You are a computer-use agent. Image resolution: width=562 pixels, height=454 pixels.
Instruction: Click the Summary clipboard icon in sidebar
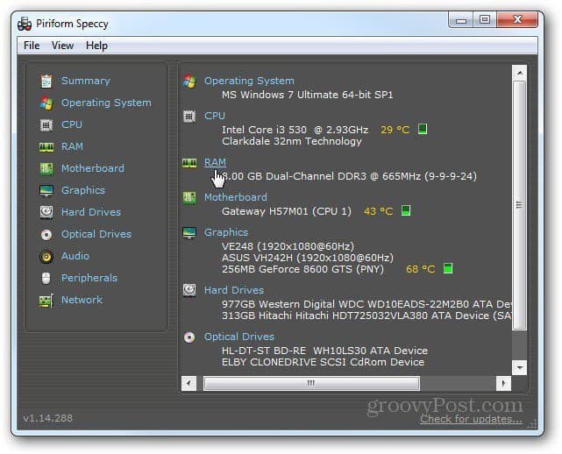click(46, 82)
